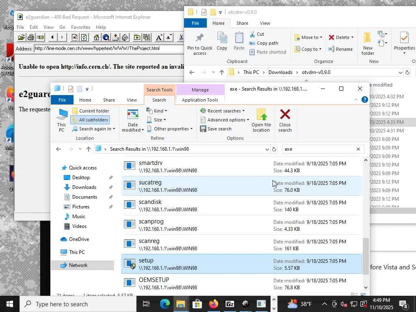Click the Mail envelope icon in Internet Explorer toolbar
Viewport: 416px width, 312px height.
pyautogui.click(x=40, y=37)
